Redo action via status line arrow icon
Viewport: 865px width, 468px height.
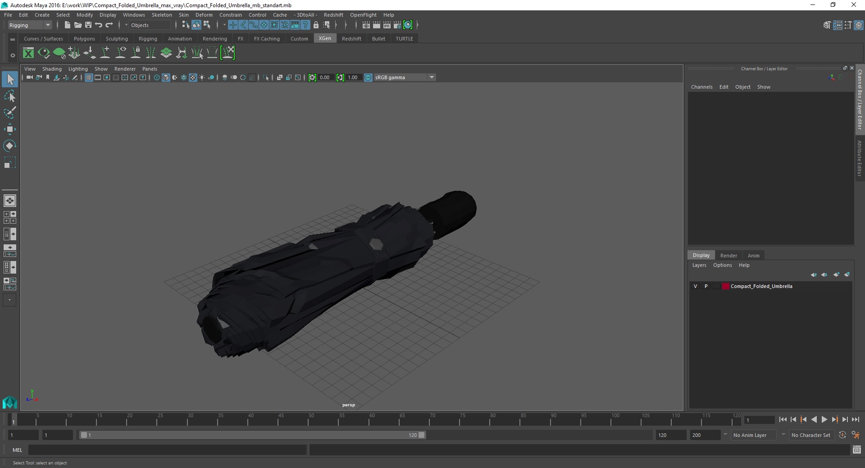tap(109, 25)
